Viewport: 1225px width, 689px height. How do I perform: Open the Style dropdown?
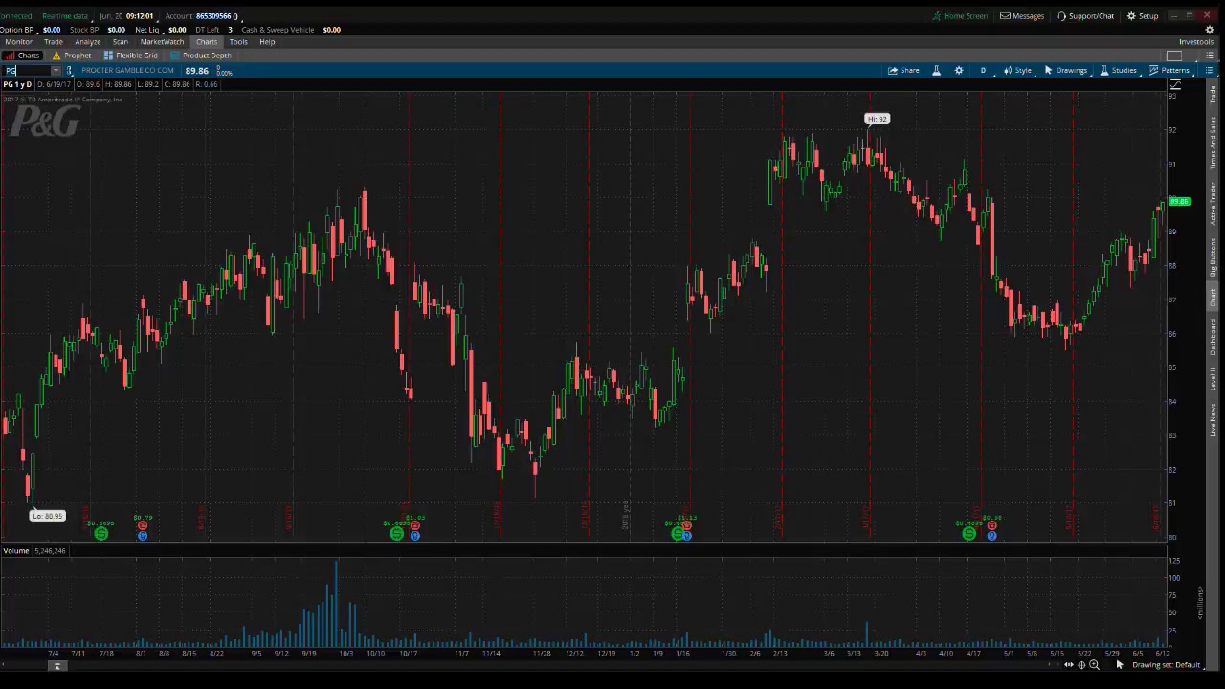click(1017, 71)
